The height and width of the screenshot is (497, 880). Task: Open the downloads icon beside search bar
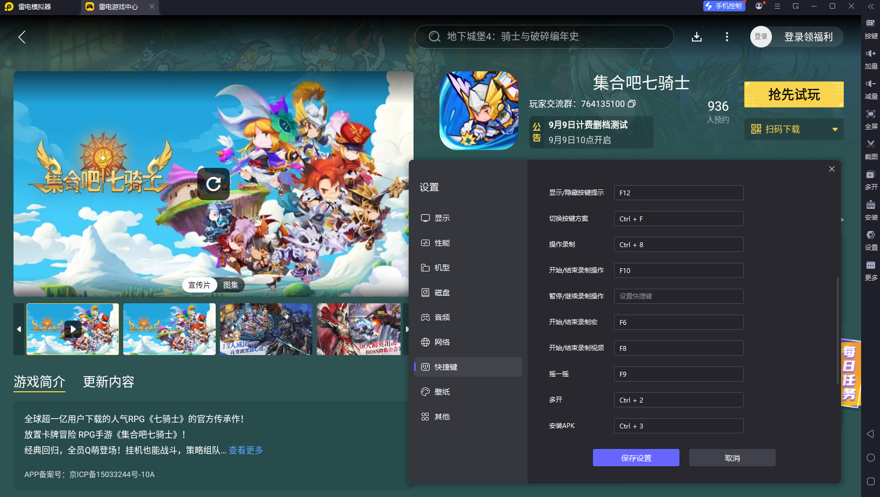[x=697, y=37]
